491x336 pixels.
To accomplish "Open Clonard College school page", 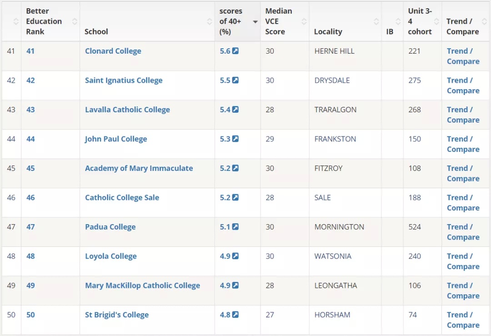I will pyautogui.click(x=113, y=51).
